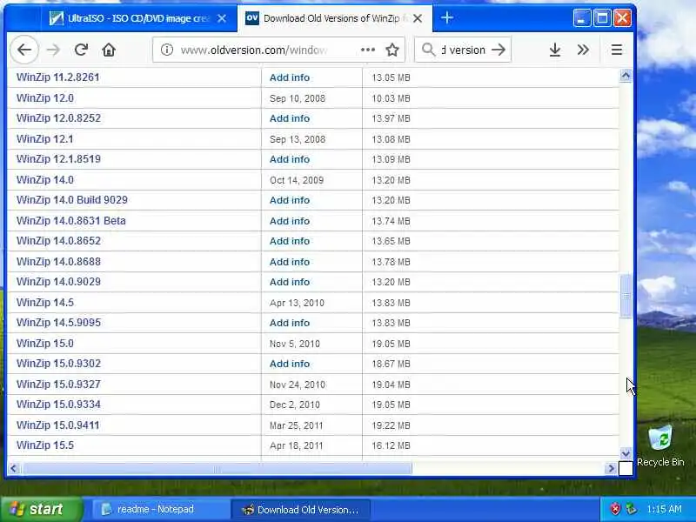
Task: Open WinZip 15.5 link
Action: tap(45, 445)
